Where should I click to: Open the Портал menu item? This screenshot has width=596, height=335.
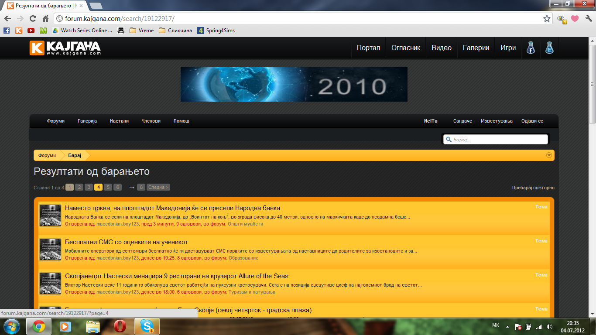point(368,48)
